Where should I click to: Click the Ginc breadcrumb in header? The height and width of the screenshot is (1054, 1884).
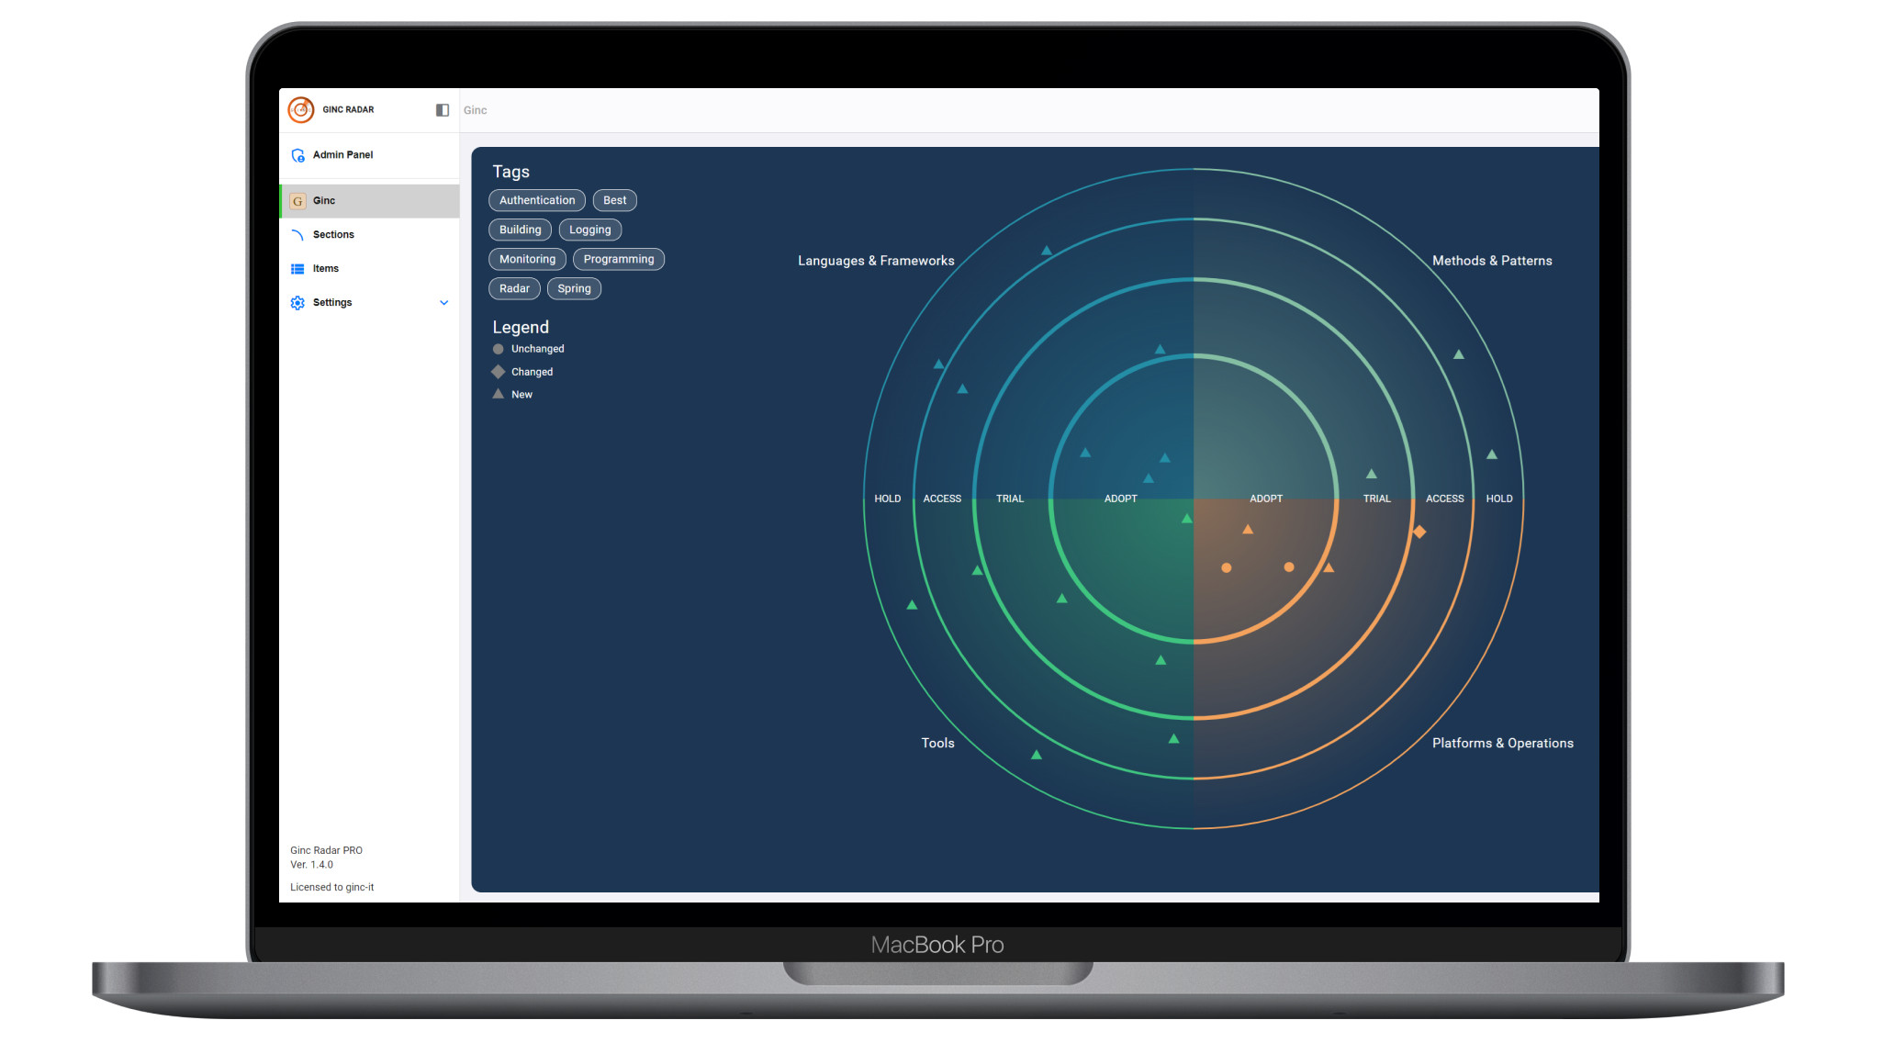[475, 110]
